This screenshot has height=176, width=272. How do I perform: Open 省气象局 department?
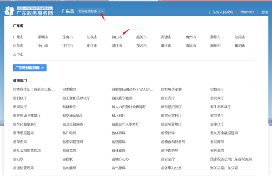[x=119, y=168]
